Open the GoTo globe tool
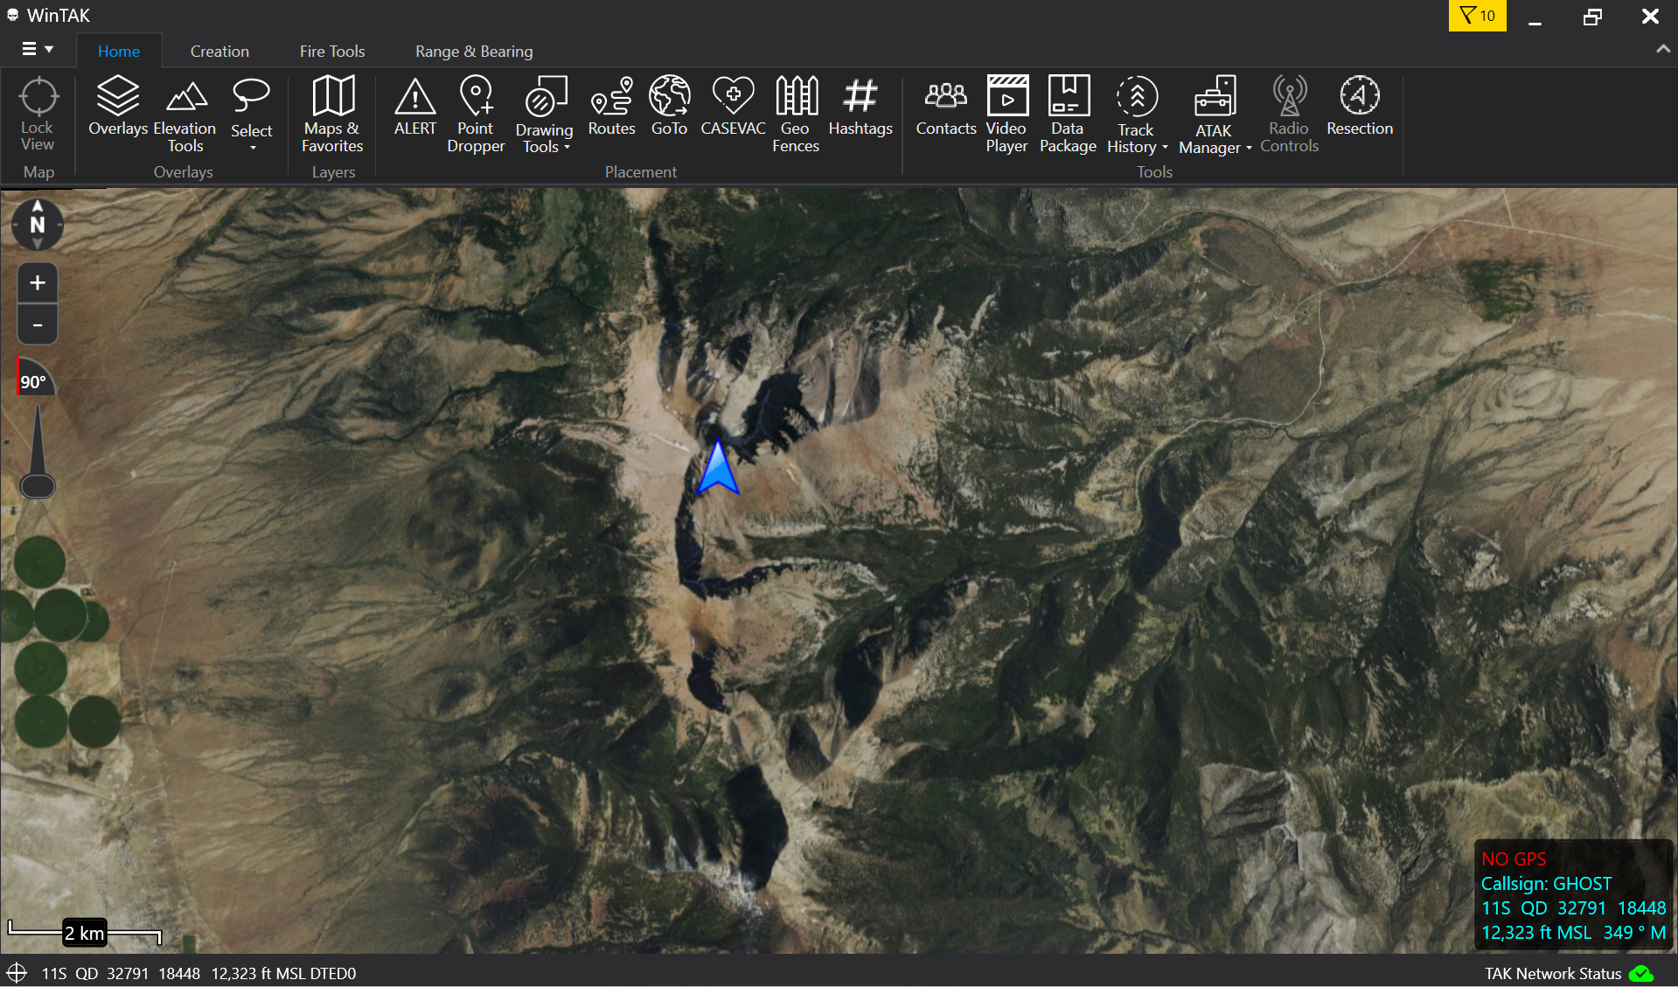Viewport: 1678px width, 987px height. tap(669, 106)
